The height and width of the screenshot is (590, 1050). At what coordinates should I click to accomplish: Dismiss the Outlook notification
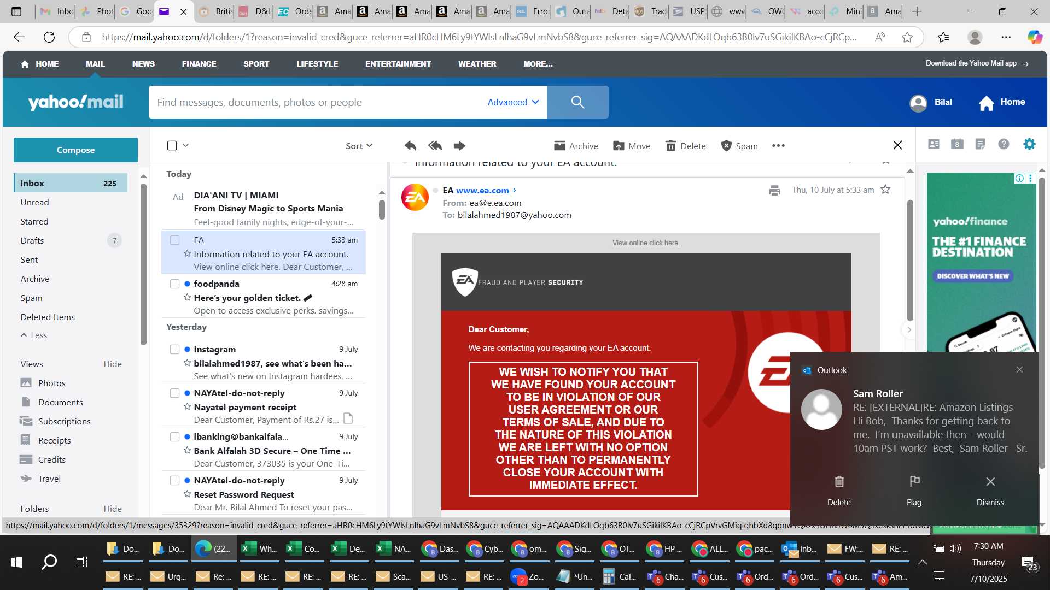coord(990,490)
